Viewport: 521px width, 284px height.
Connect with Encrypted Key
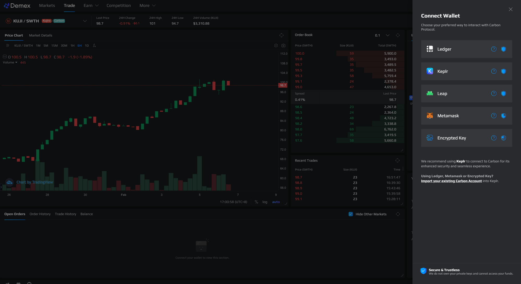(x=467, y=138)
